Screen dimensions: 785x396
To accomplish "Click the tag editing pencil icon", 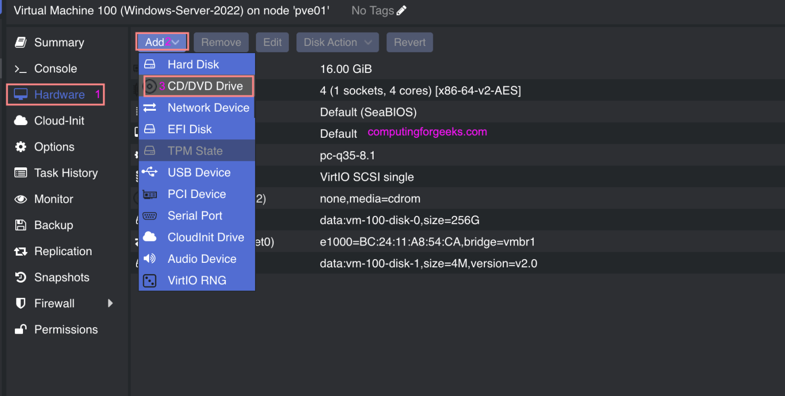I will (401, 10).
